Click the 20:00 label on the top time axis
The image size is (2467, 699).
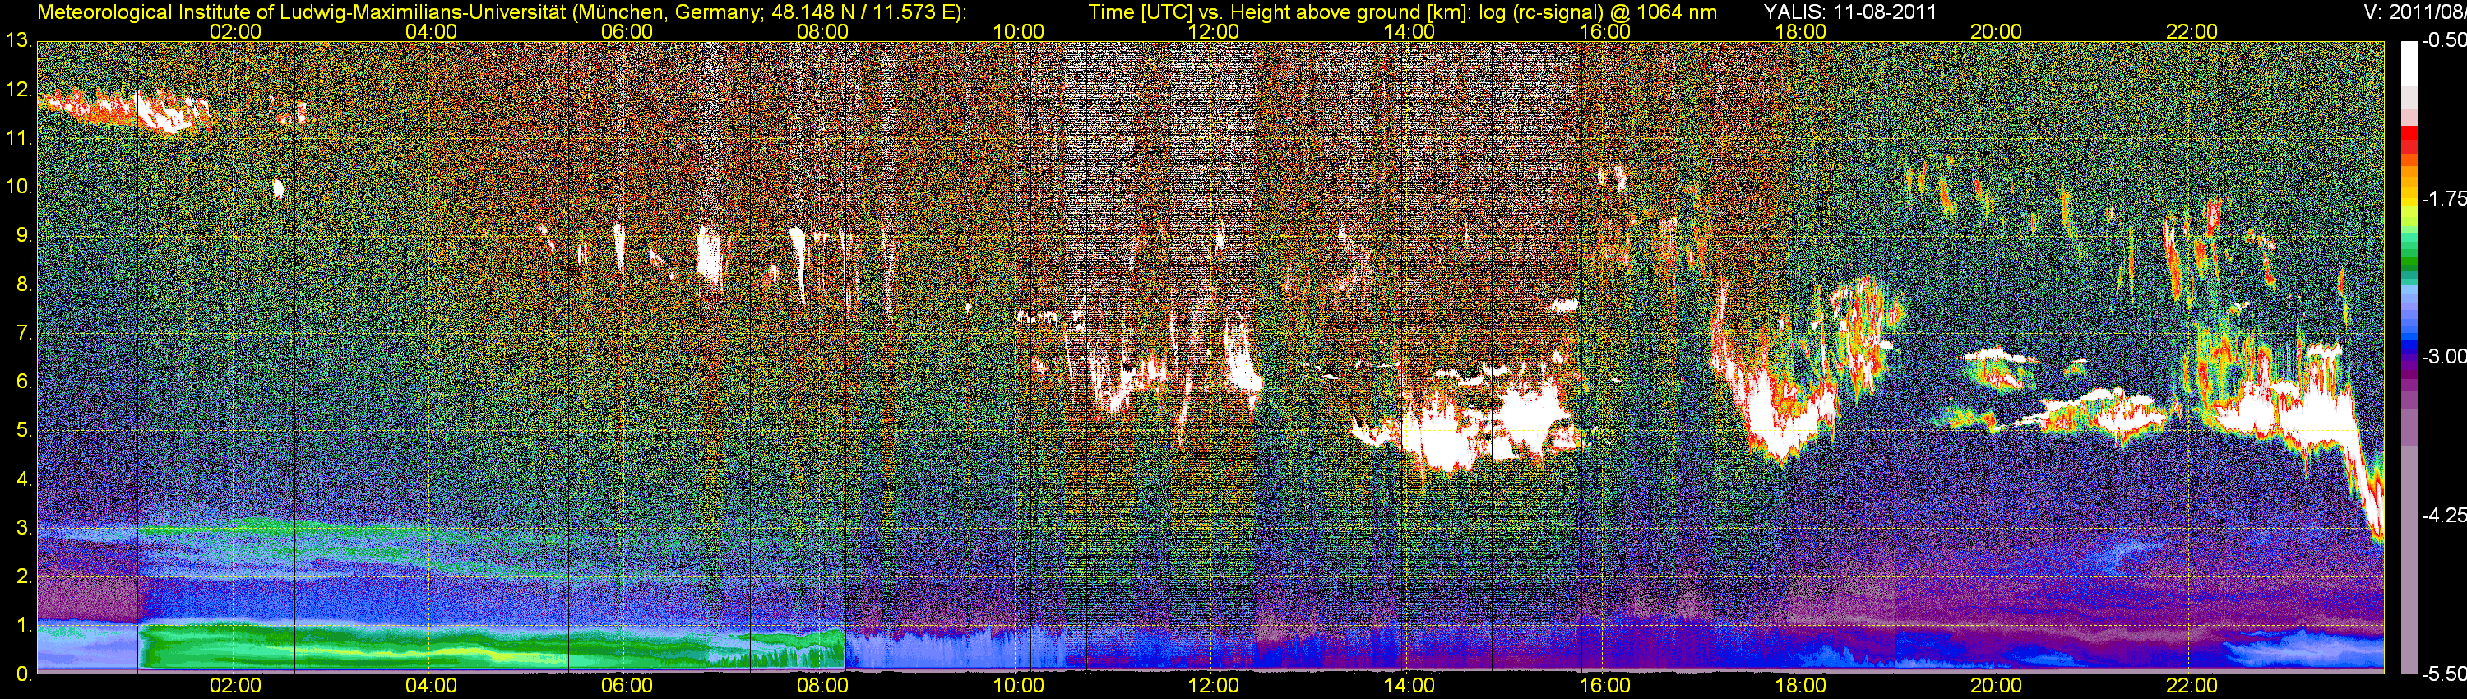(x=1996, y=31)
